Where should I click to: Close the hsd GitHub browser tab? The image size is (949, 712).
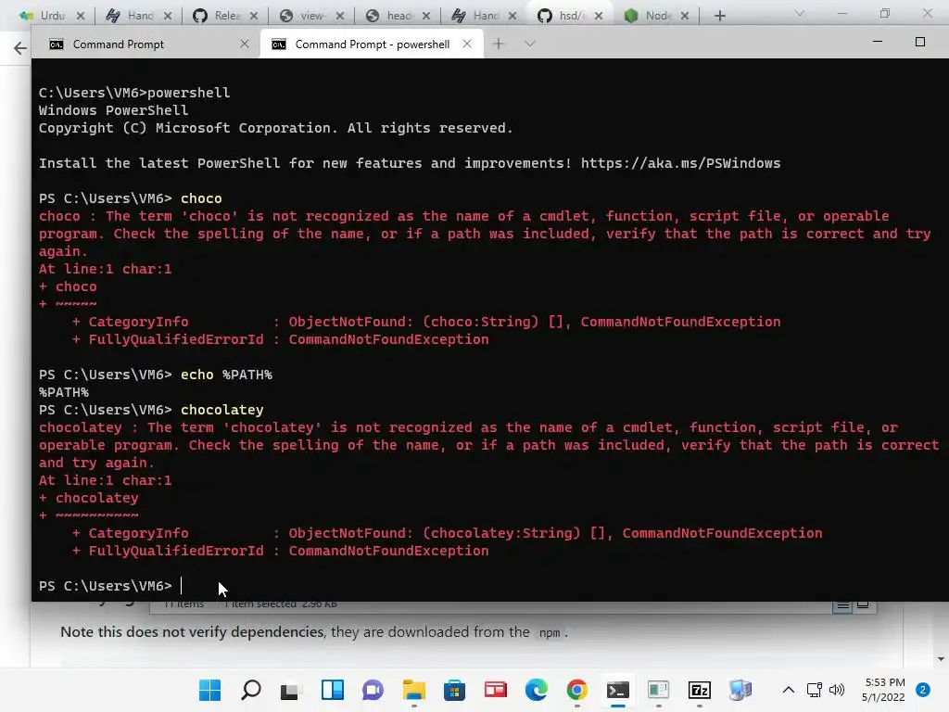(x=599, y=17)
